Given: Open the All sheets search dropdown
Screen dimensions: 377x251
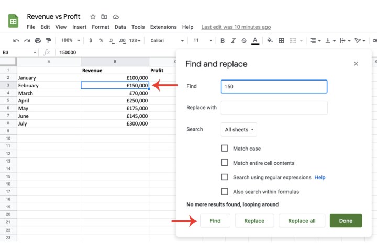Looking at the screenshot, I should click(x=239, y=130).
